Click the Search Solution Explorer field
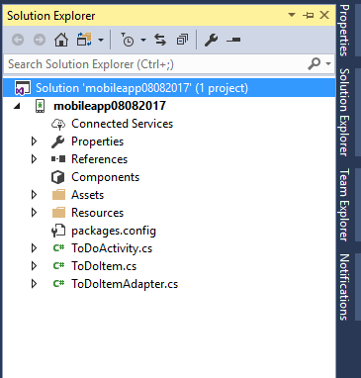 [155, 64]
